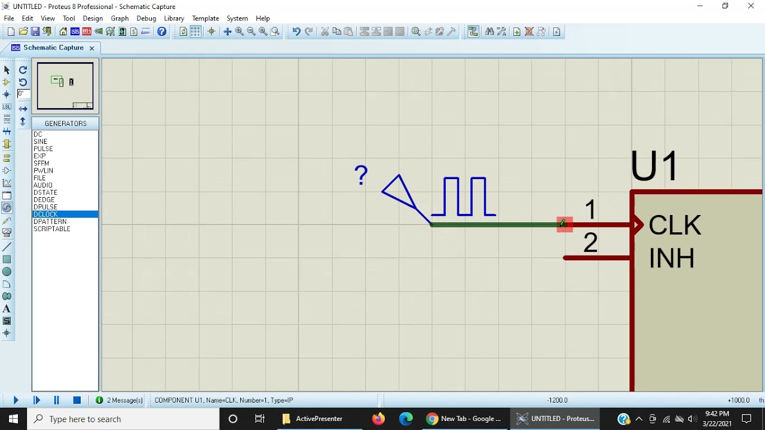
Task: Redraw the display with the refresh icon
Action: [183, 32]
